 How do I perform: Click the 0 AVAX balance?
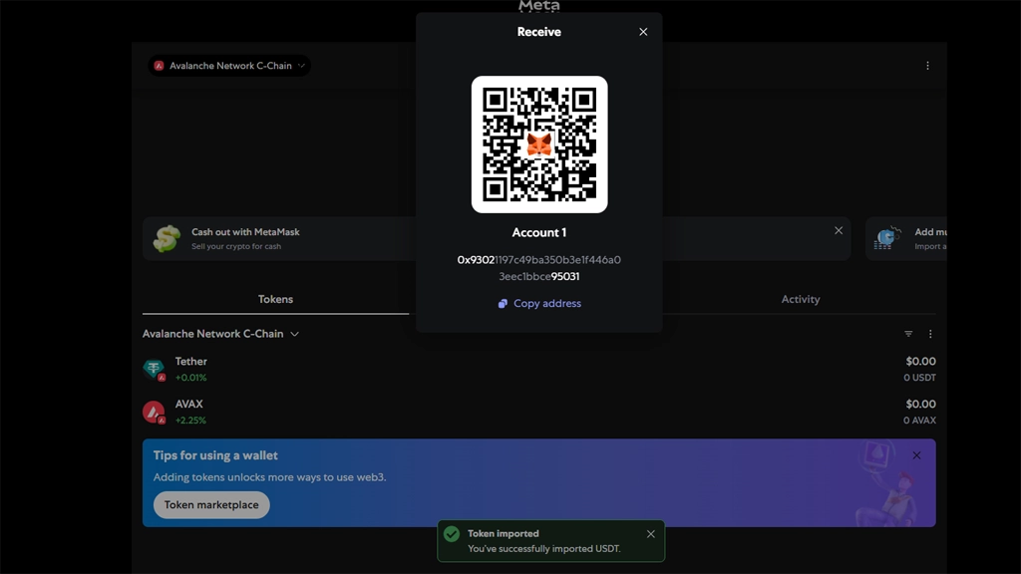coord(919,421)
